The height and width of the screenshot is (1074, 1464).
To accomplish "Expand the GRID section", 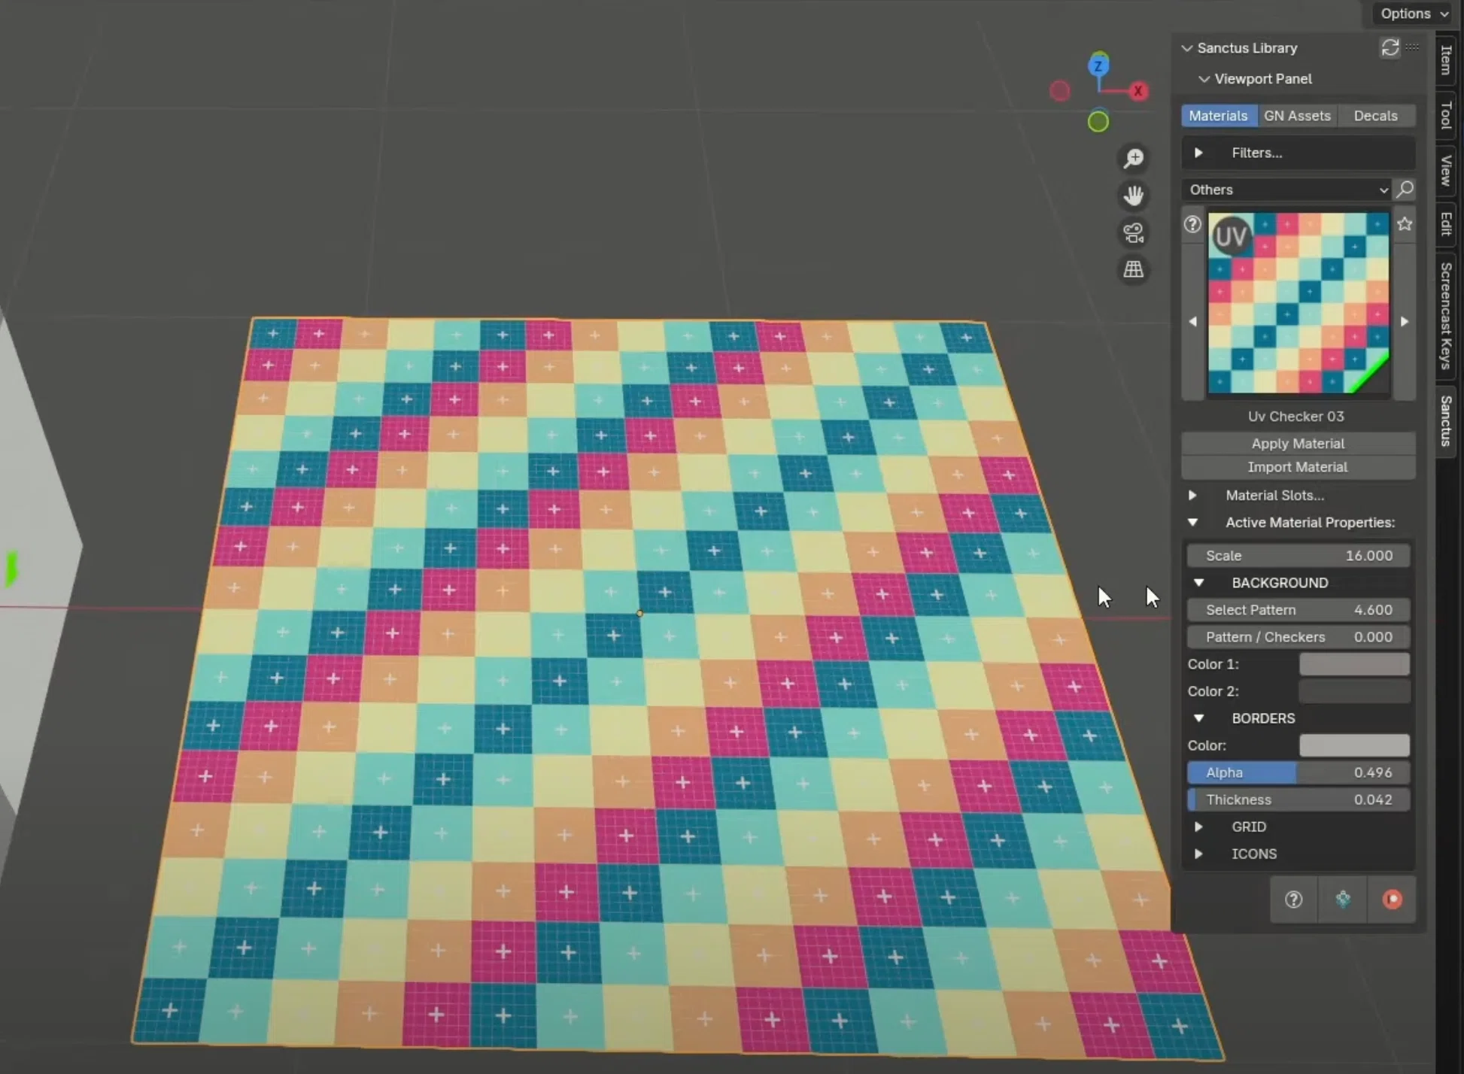I will tap(1198, 827).
